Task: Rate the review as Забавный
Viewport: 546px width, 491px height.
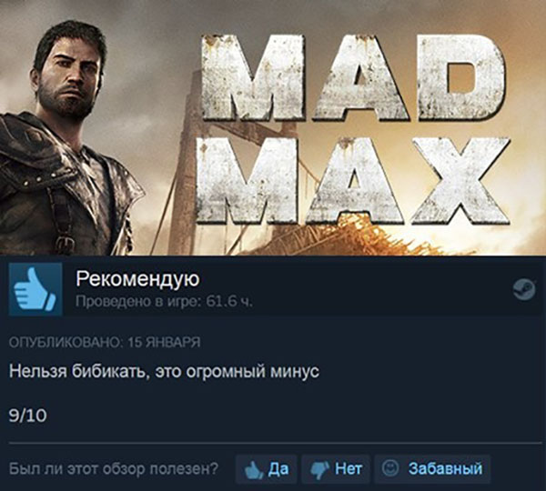Action: coord(432,469)
